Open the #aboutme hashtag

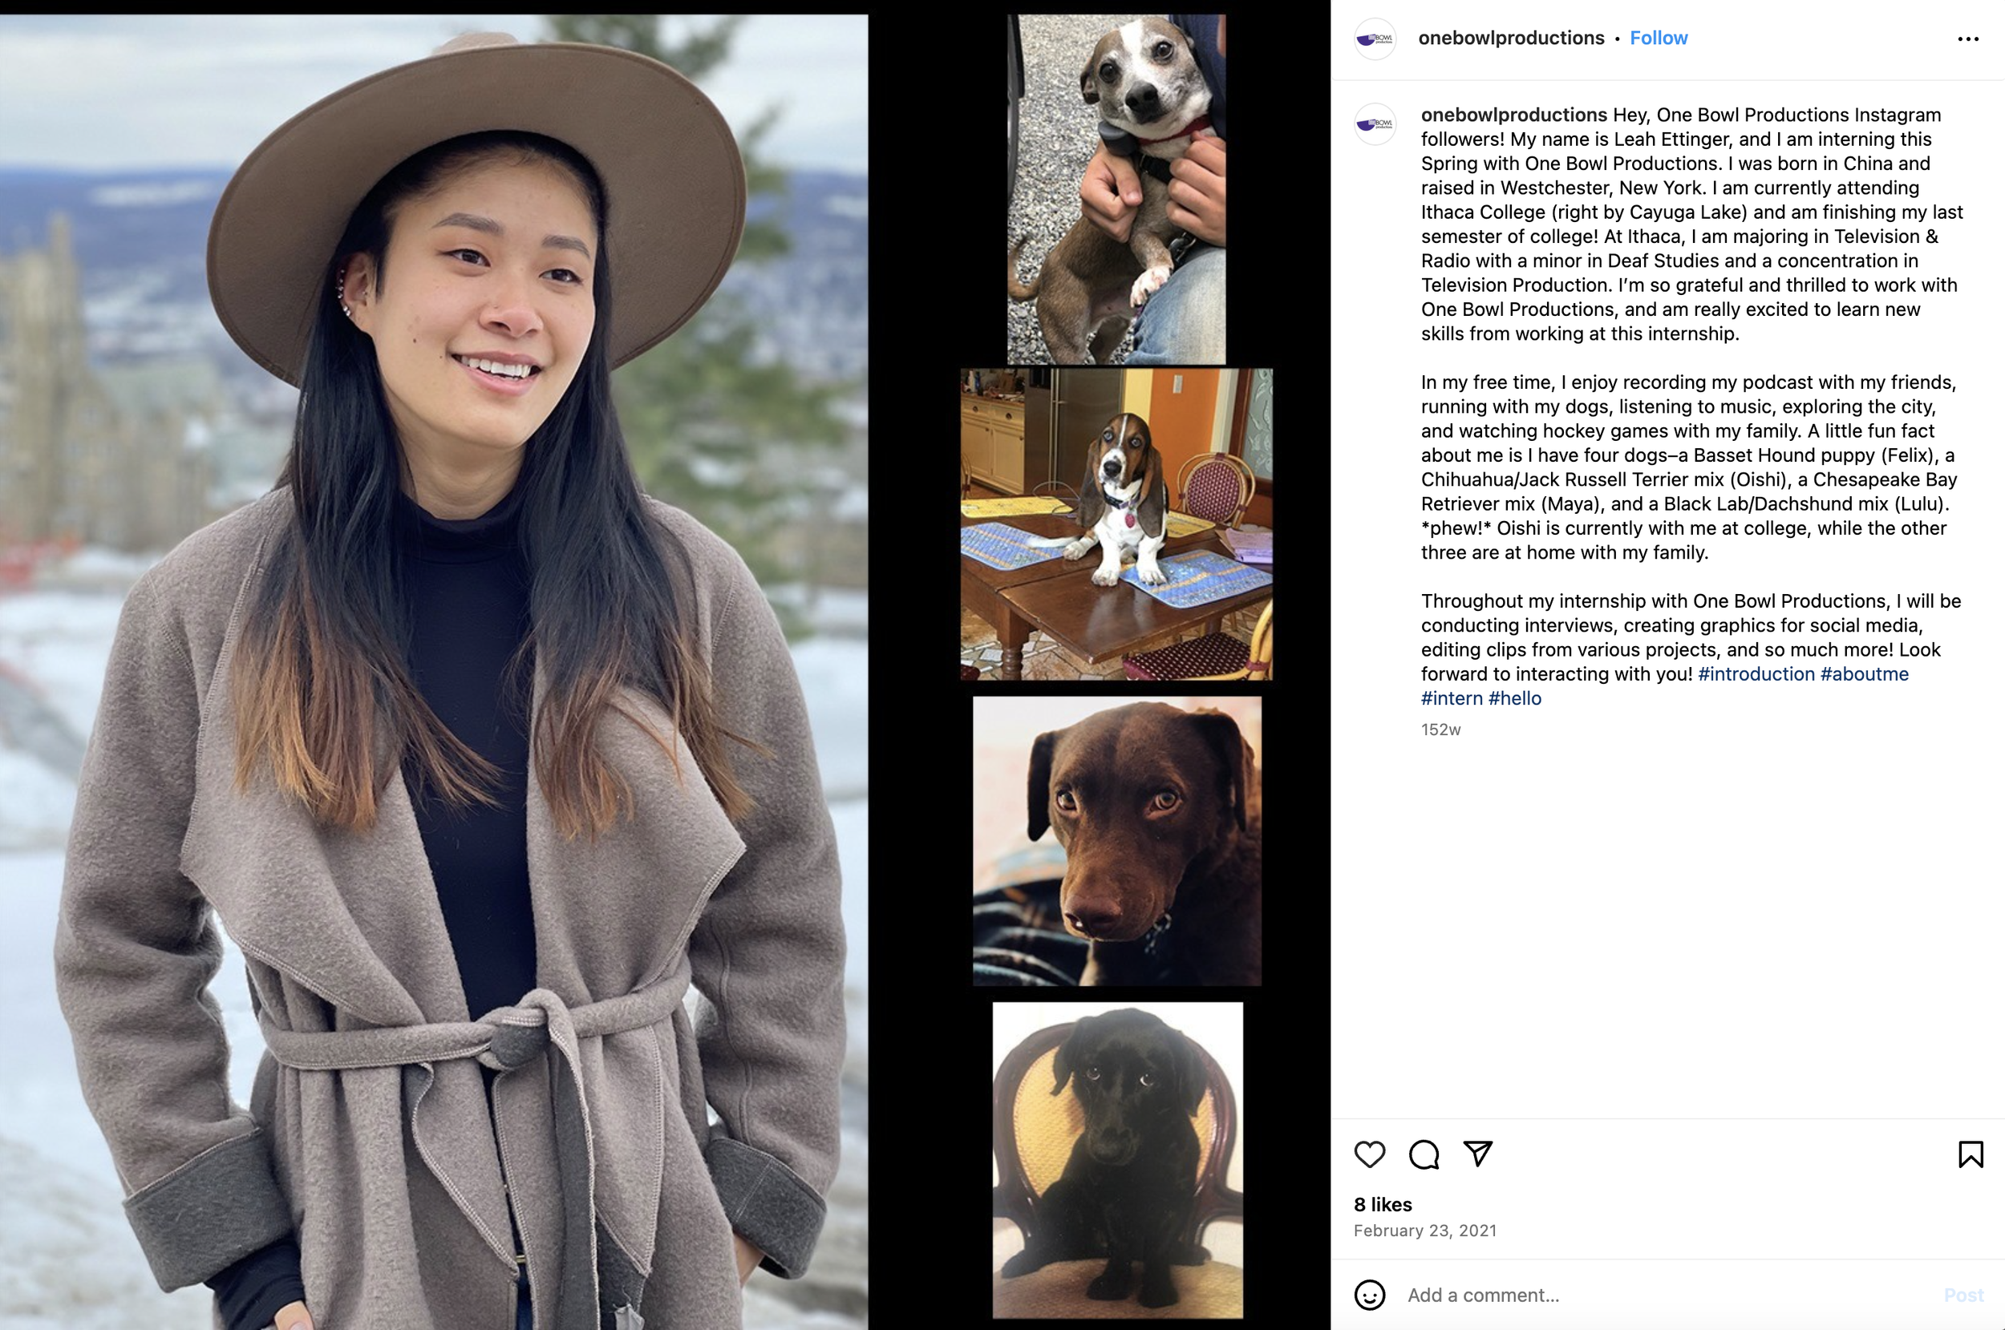pyautogui.click(x=1864, y=673)
